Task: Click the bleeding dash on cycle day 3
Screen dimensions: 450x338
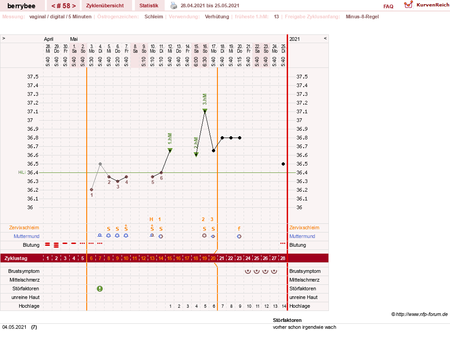Action: [65, 244]
